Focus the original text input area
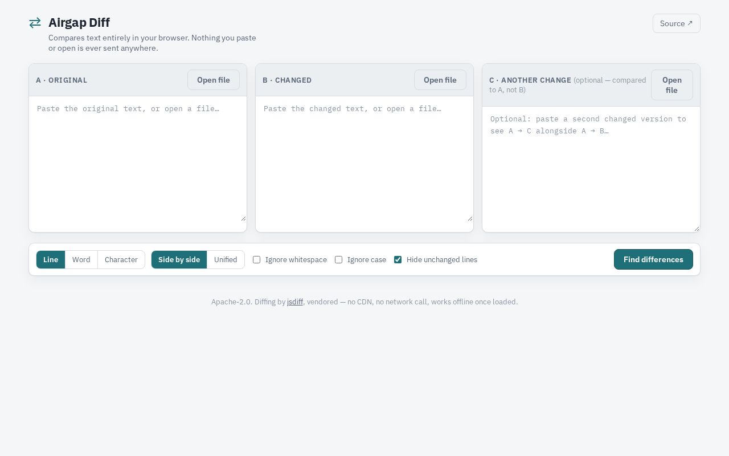The height and width of the screenshot is (456, 729). (138, 159)
